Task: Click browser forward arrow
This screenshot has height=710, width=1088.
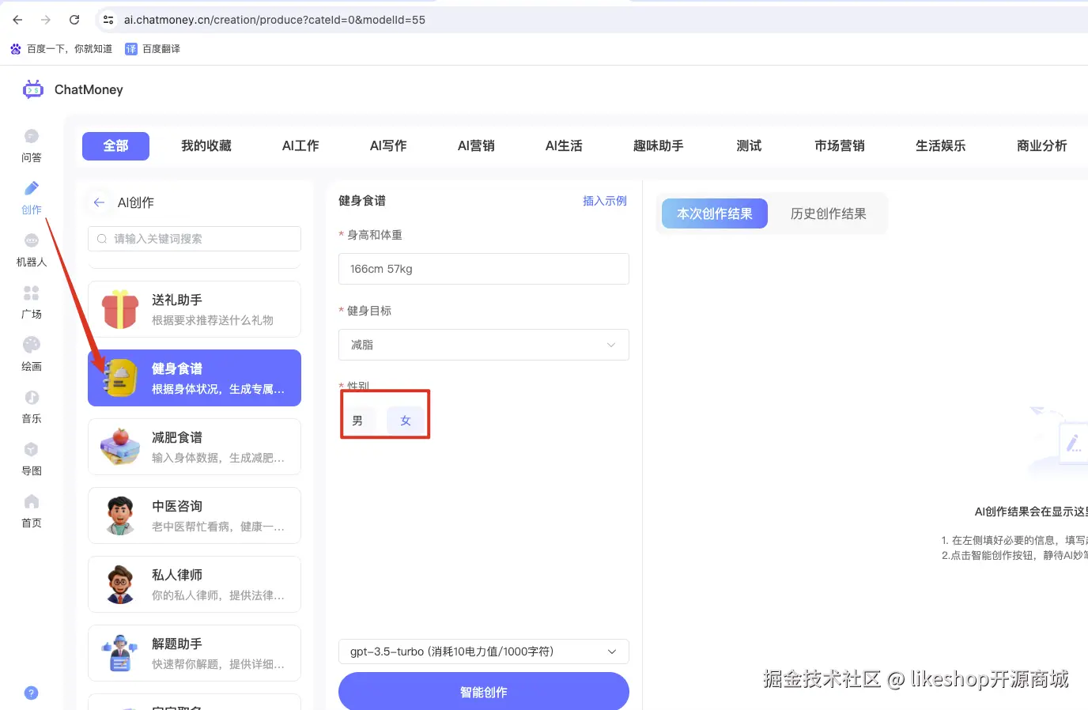Action: [x=46, y=20]
